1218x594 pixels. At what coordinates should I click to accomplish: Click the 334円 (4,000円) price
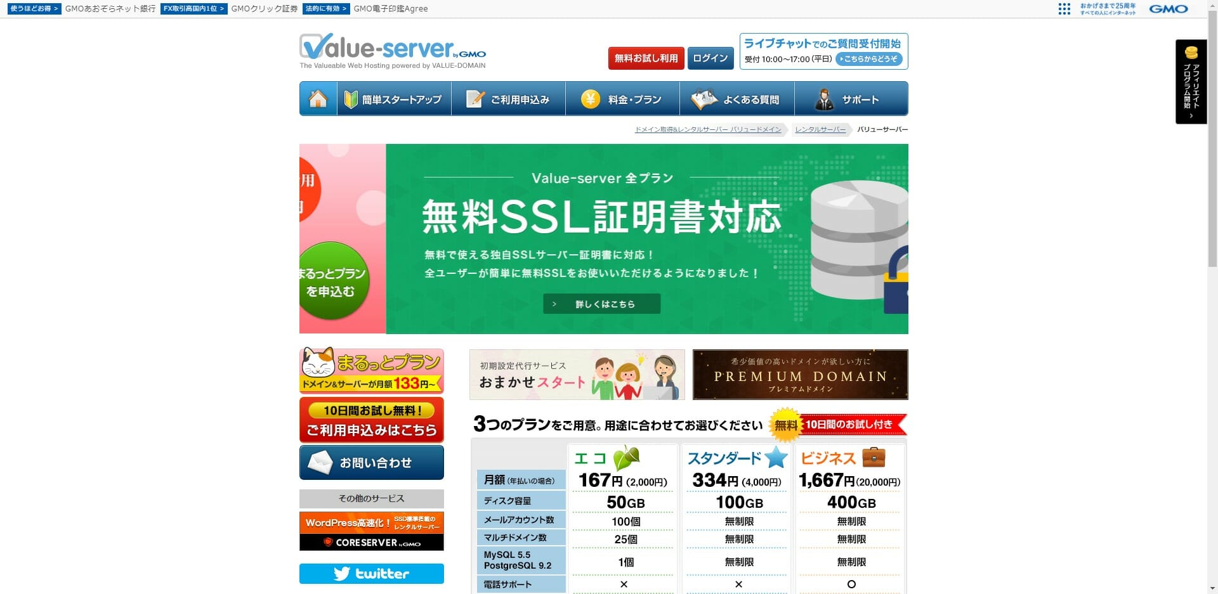coord(737,481)
